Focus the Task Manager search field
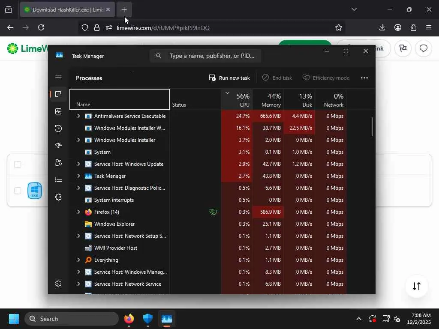 coord(205,56)
